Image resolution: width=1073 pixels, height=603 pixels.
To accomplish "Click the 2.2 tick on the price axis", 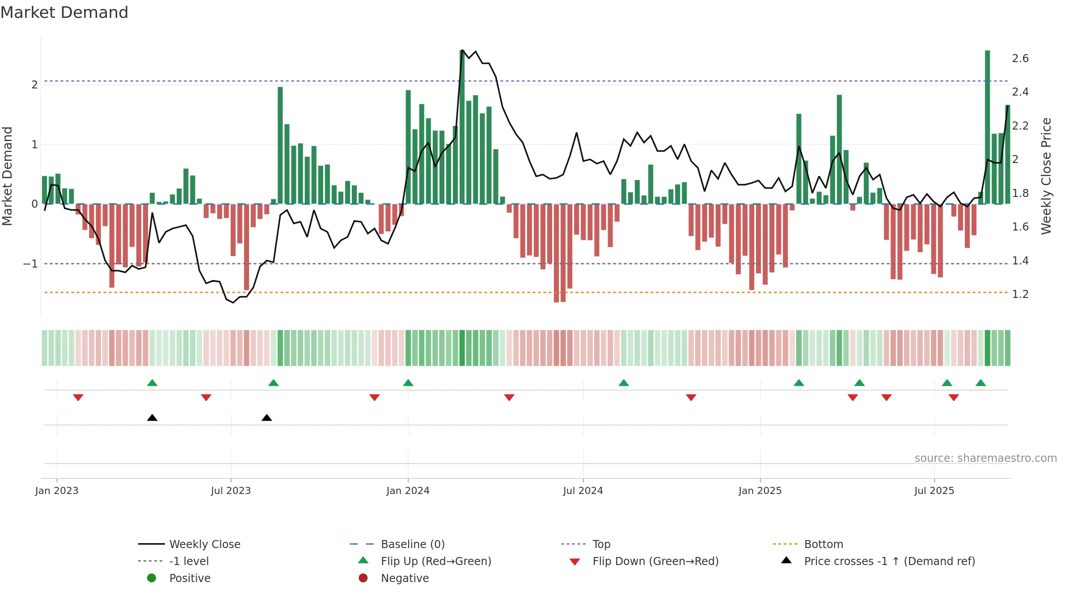I will click(x=1020, y=126).
